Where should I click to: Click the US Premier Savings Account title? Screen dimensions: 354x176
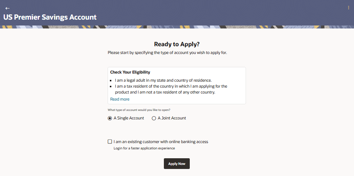pyautogui.click(x=50, y=17)
